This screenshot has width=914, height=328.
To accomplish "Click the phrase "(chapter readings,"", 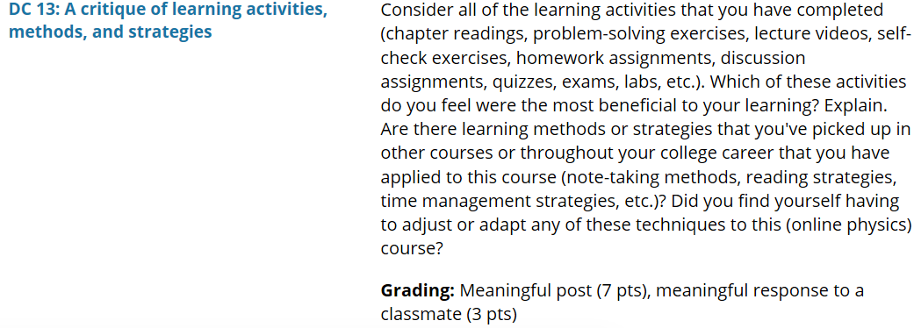I will pos(452,34).
